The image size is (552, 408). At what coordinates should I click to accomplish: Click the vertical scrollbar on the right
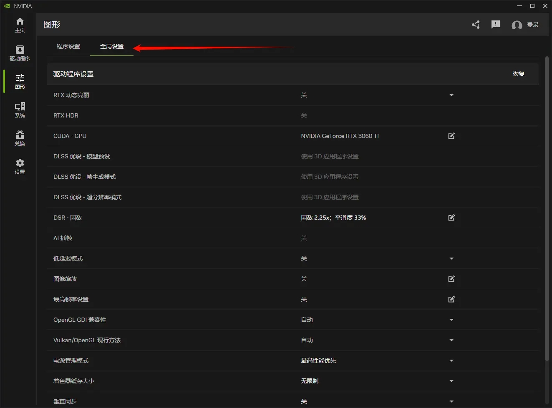[547, 208]
